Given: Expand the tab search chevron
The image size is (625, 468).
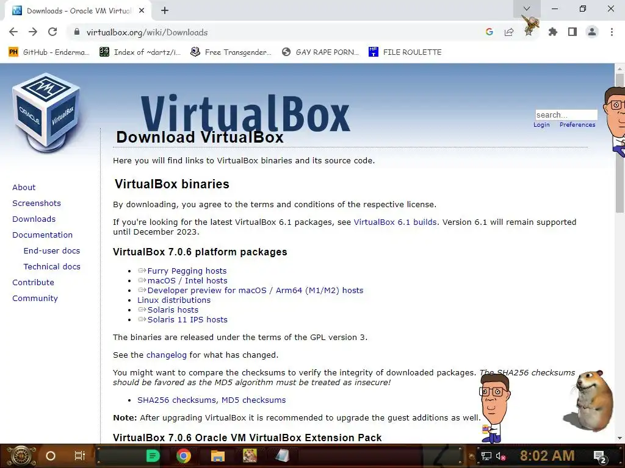Looking at the screenshot, I should tap(527, 9).
